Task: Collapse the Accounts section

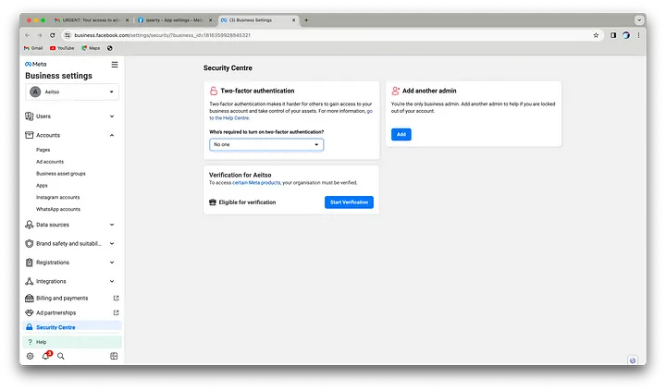Action: pyautogui.click(x=70, y=136)
